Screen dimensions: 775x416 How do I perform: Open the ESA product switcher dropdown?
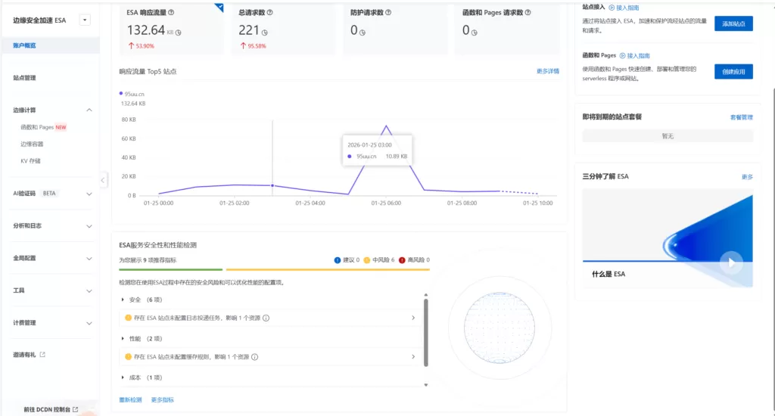pos(85,20)
